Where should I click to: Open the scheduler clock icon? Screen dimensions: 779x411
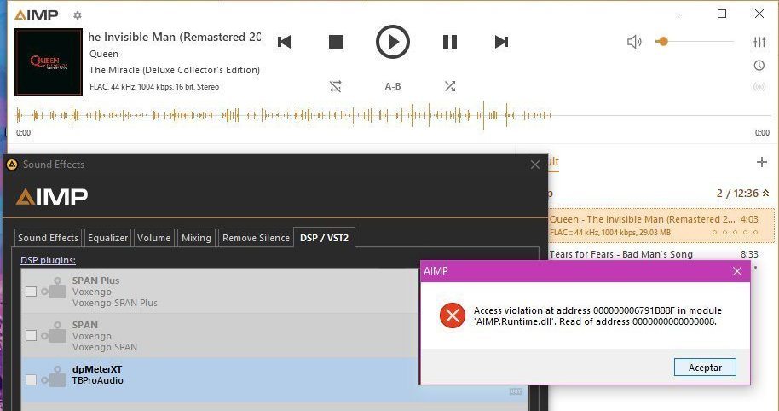(x=759, y=65)
